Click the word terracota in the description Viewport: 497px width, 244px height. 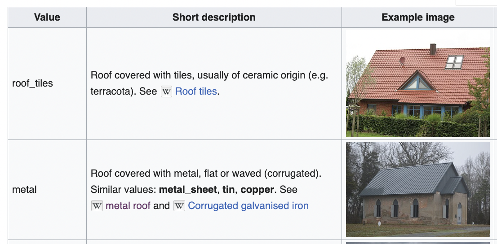click(108, 91)
